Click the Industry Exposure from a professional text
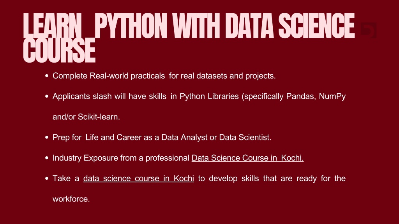The height and width of the screenshot is (224, 399). 121,158
